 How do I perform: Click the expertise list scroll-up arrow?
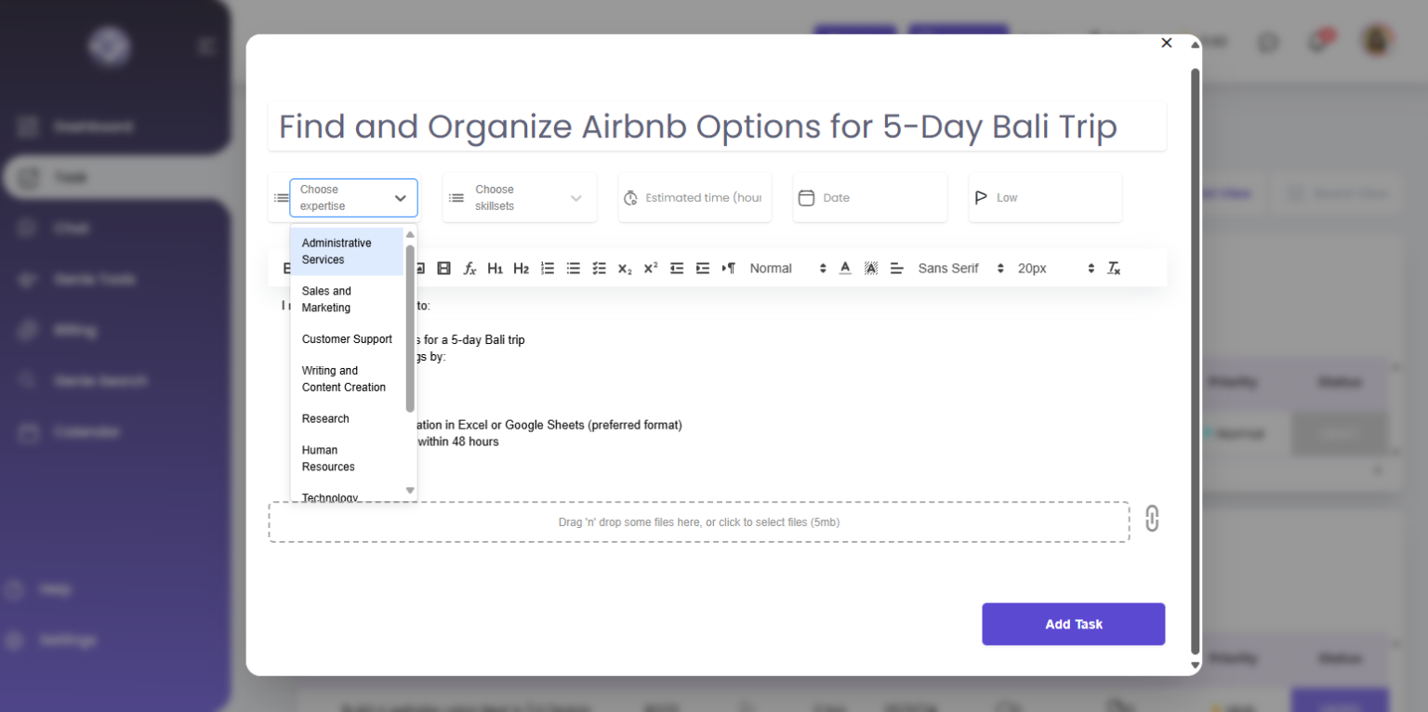(410, 234)
